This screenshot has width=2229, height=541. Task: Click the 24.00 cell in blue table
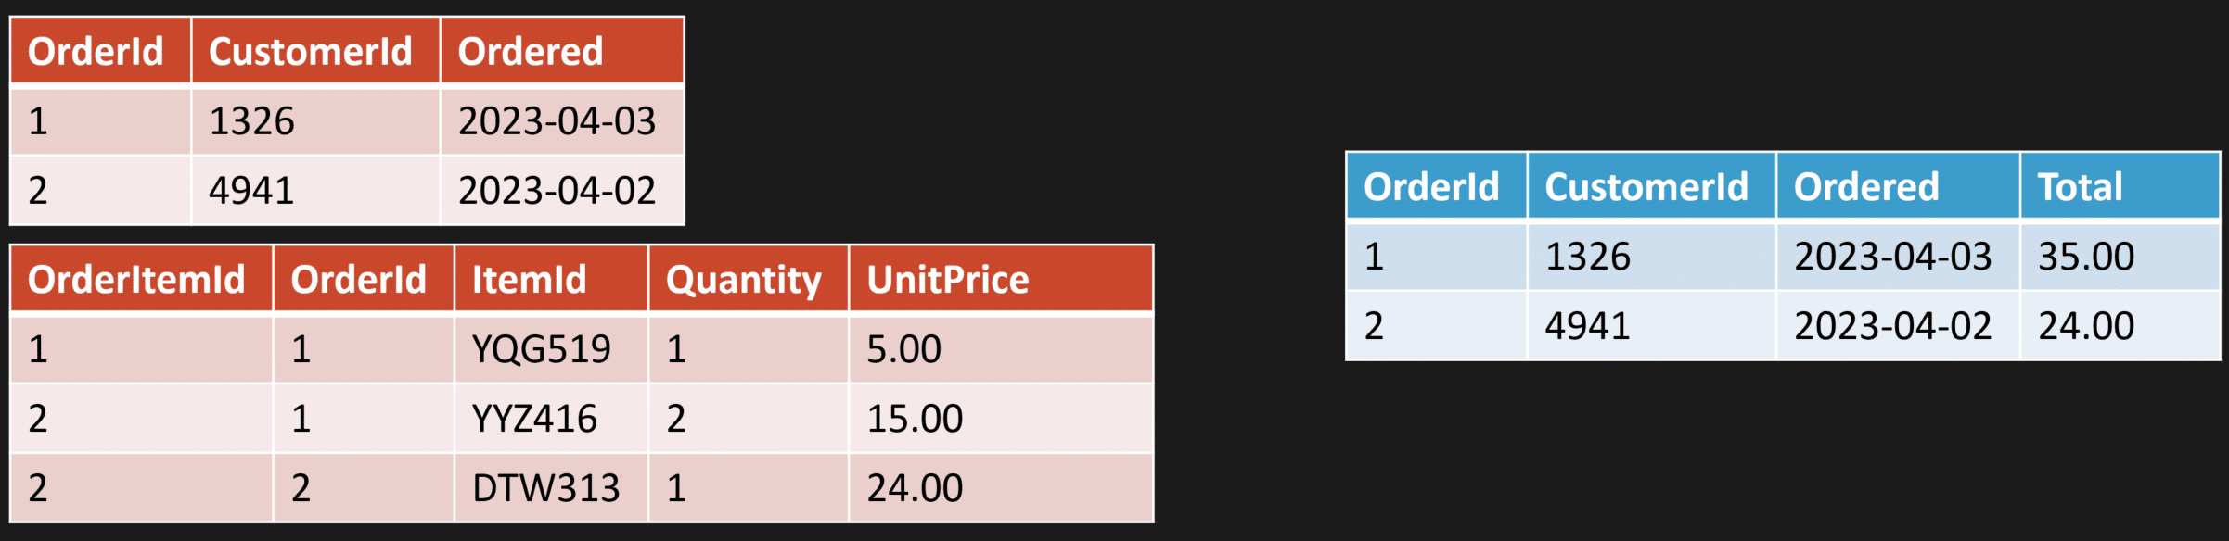coord(2086,326)
